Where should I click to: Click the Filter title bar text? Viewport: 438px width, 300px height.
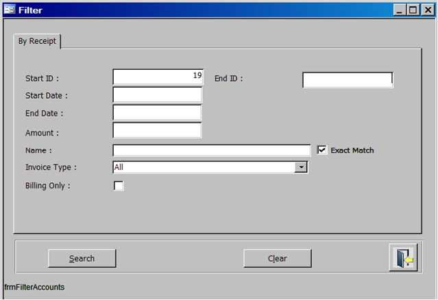click(29, 10)
